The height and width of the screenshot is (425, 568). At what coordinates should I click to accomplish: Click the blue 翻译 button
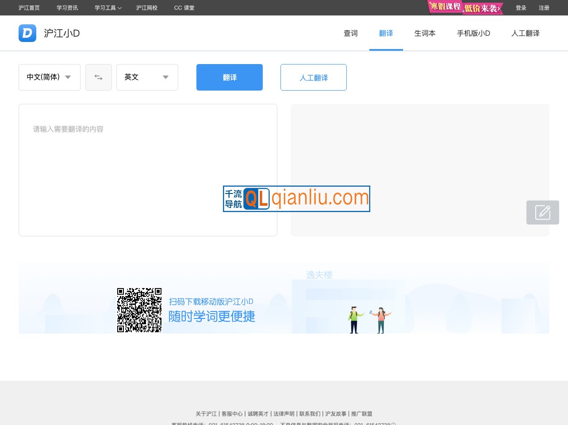tap(229, 77)
